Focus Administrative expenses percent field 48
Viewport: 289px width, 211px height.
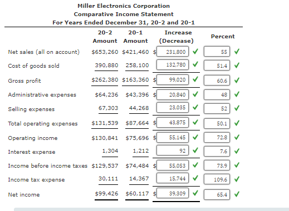[x=217, y=94]
